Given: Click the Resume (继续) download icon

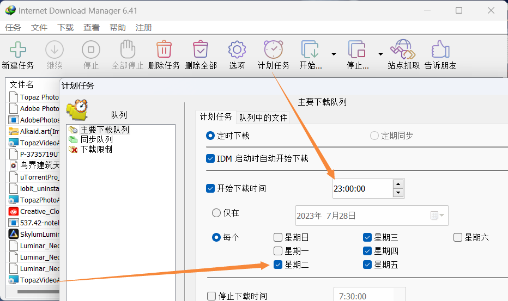Looking at the screenshot, I should (x=55, y=50).
